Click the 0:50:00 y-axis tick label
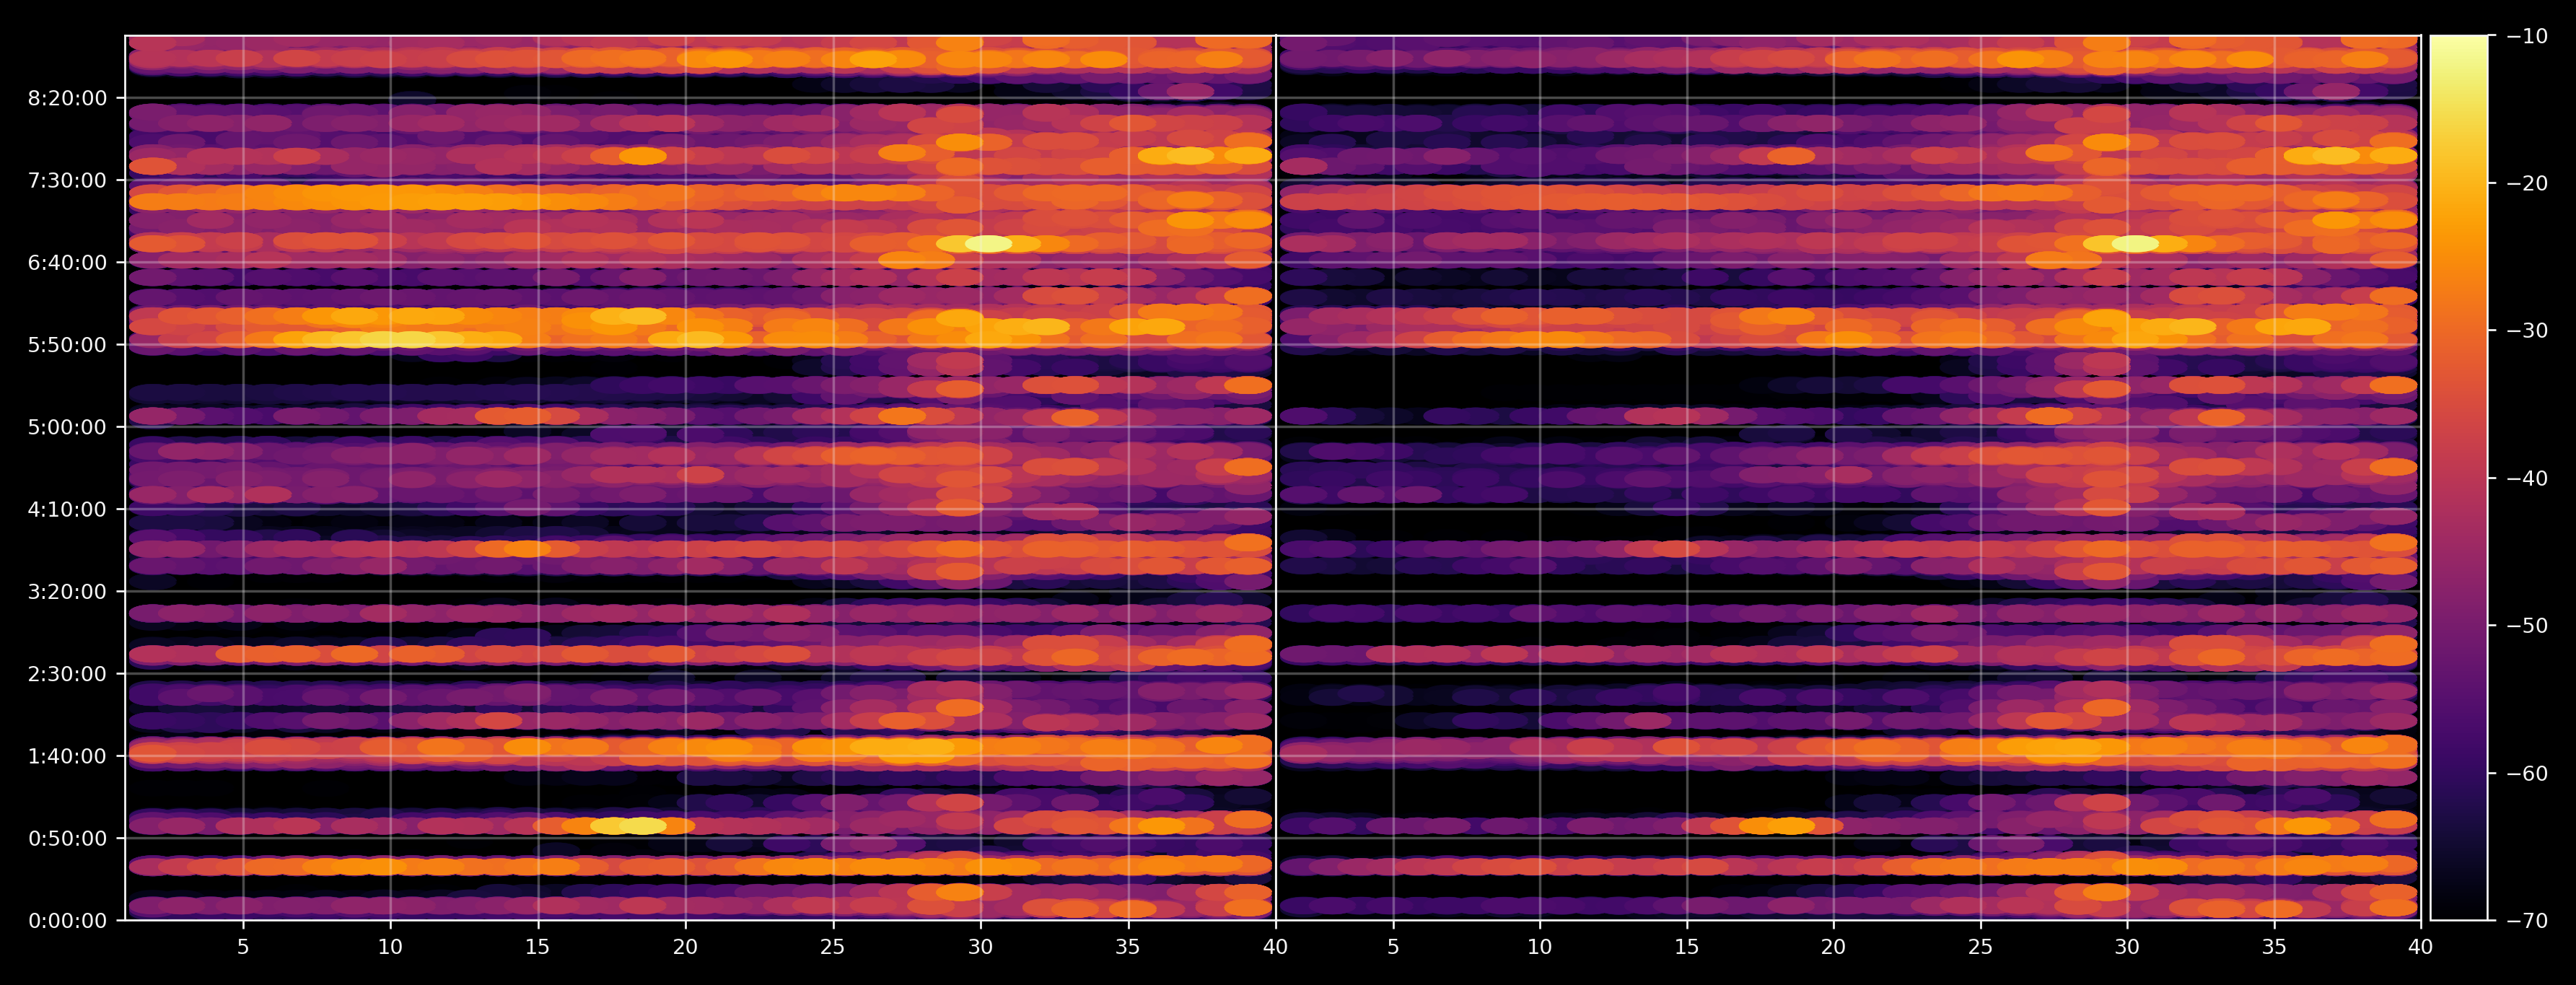This screenshot has height=985, width=2576. (x=67, y=839)
